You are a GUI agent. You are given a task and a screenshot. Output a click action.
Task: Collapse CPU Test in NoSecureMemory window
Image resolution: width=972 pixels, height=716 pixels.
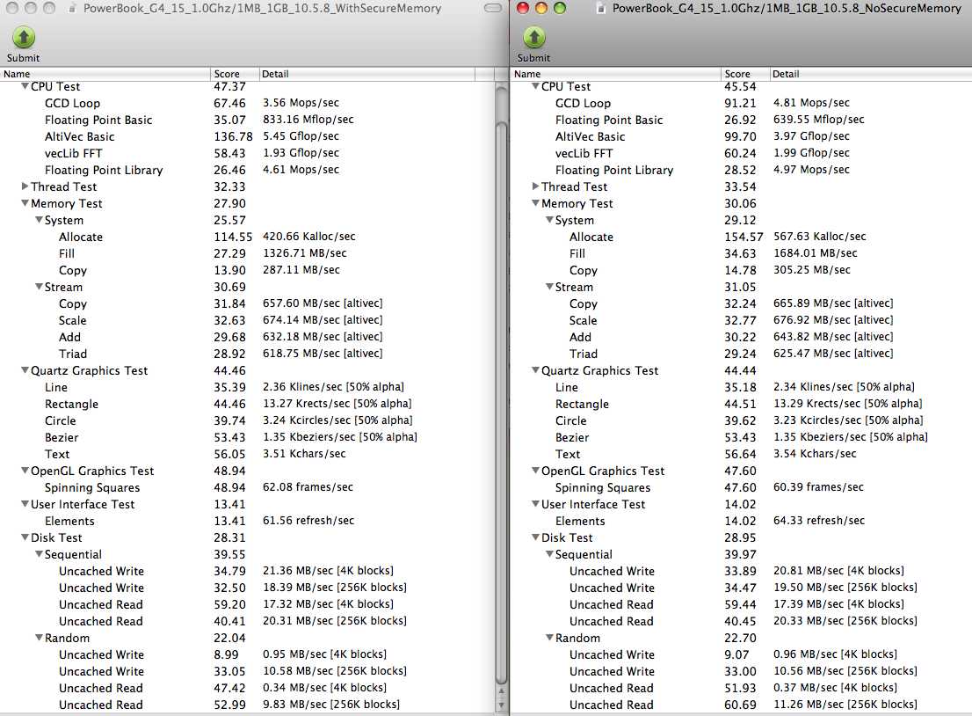535,86
